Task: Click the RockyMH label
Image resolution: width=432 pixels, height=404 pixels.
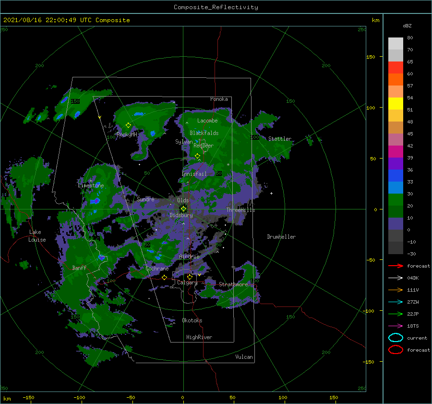Action: [127, 135]
